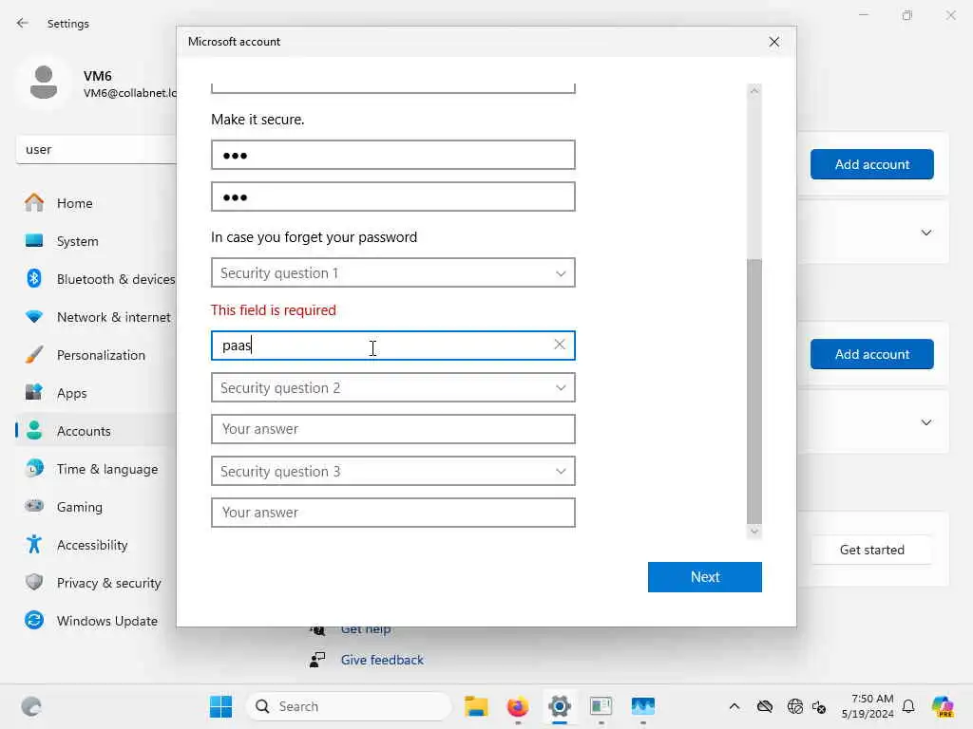Click the Privacy & security shield icon
The image size is (973, 729).
click(34, 582)
